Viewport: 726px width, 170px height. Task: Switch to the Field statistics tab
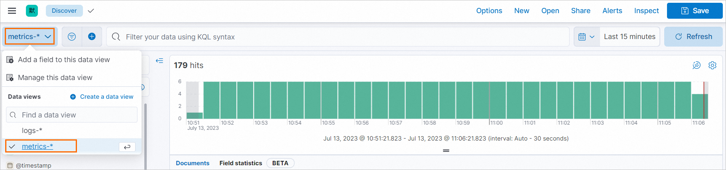click(241, 163)
